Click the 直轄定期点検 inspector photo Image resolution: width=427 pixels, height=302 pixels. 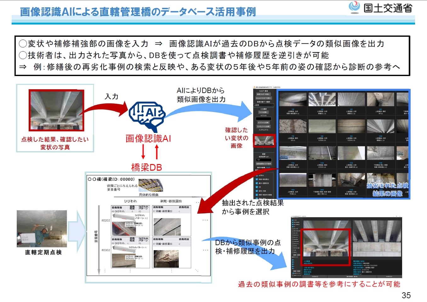(42, 229)
